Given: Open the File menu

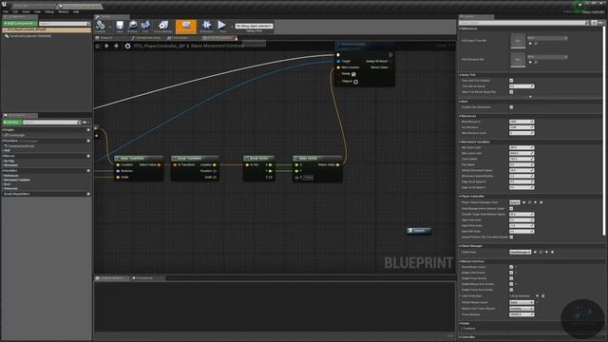Looking at the screenshot, I should click(x=6, y=11).
